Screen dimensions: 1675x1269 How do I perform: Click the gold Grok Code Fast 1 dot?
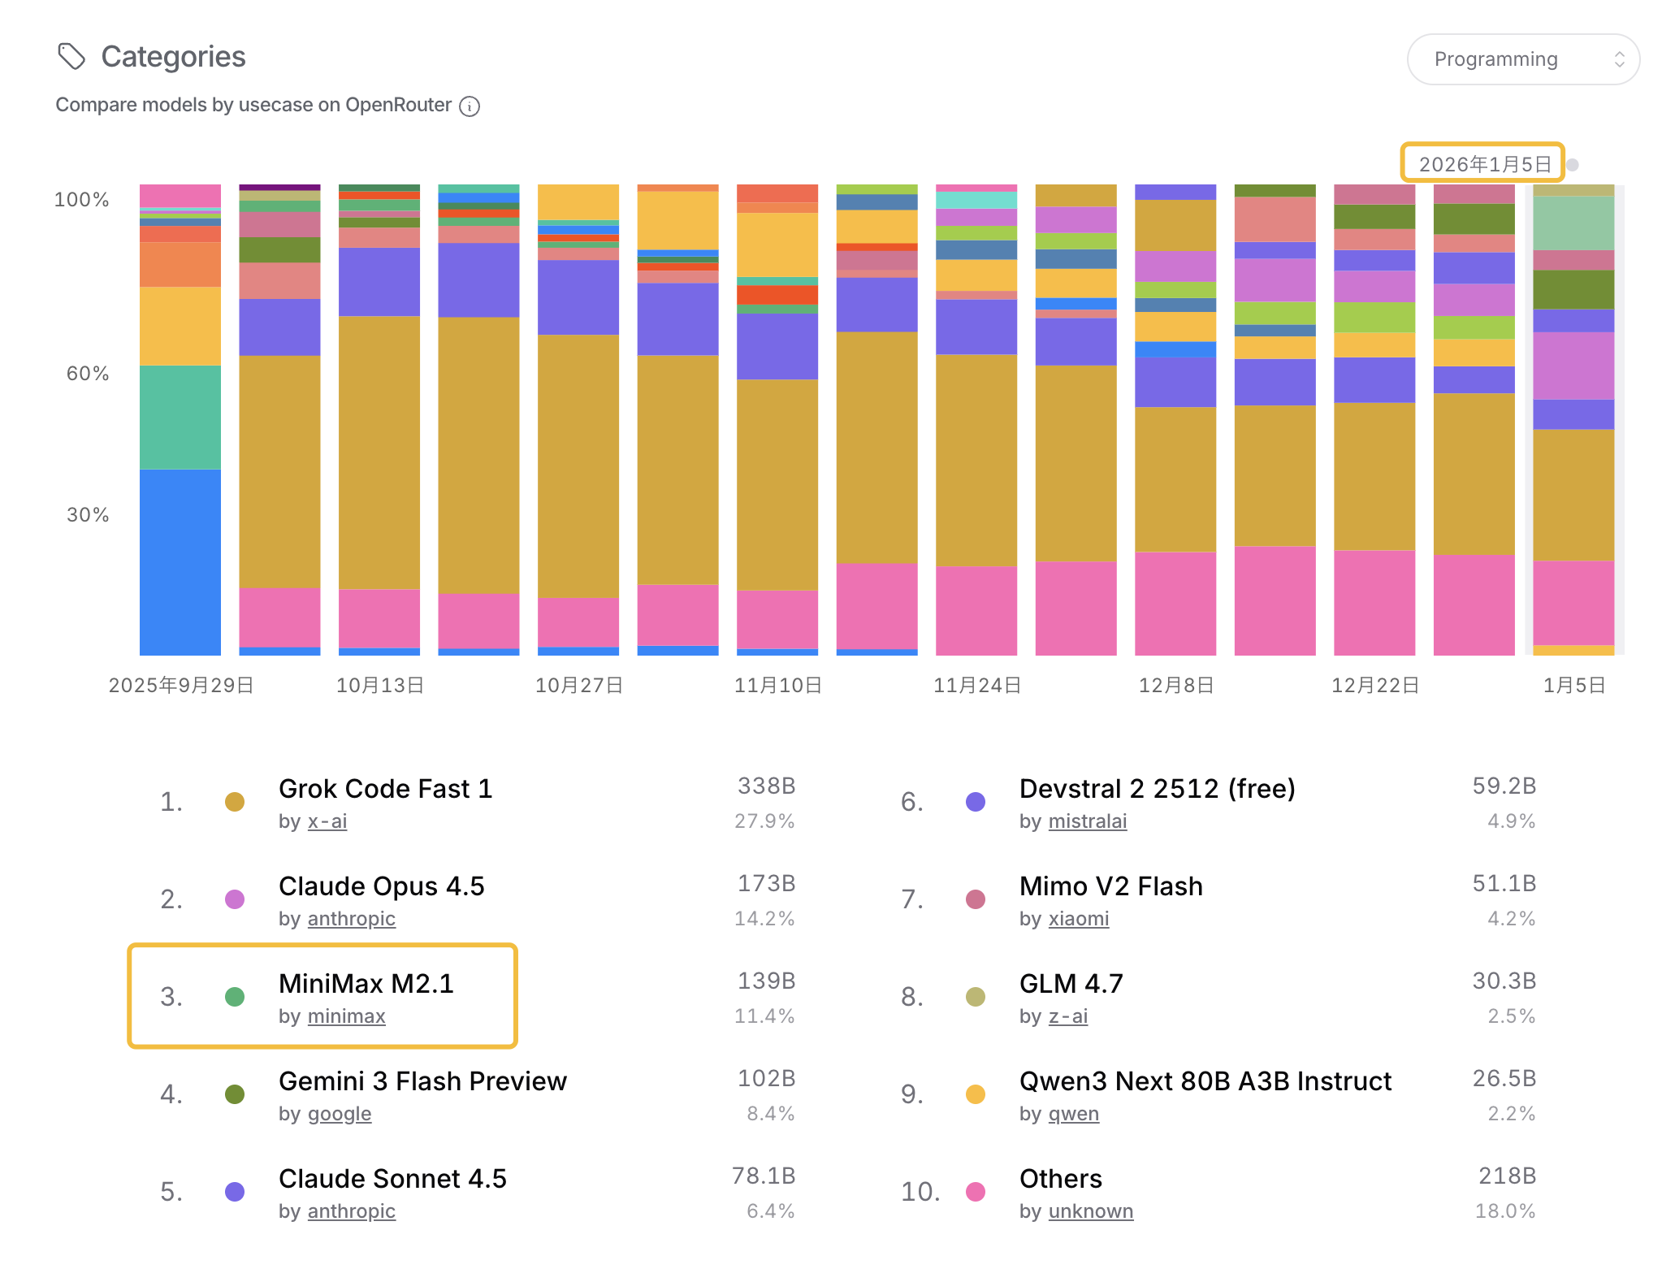coord(235,802)
